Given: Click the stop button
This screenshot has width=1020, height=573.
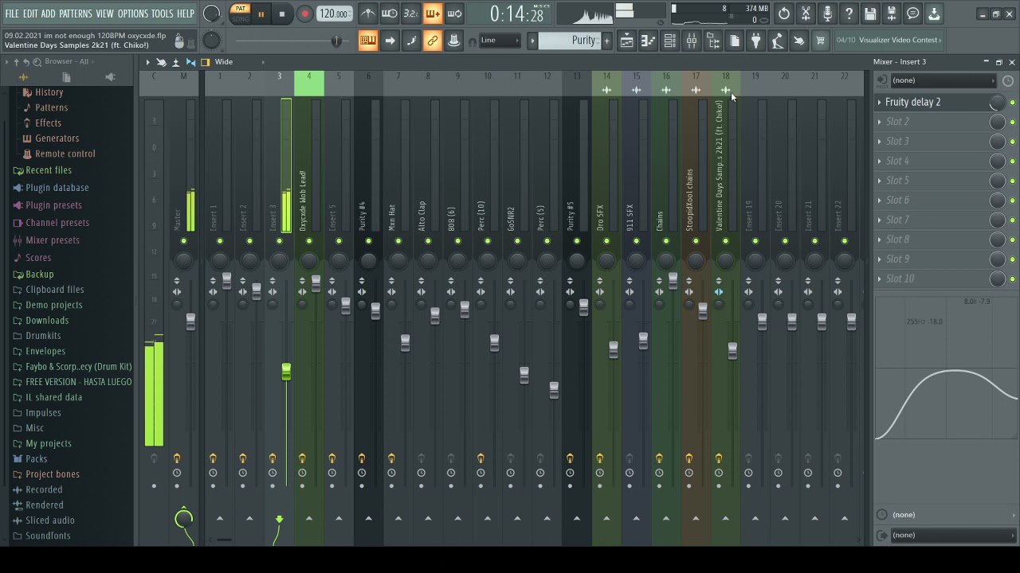Looking at the screenshot, I should click(282, 14).
